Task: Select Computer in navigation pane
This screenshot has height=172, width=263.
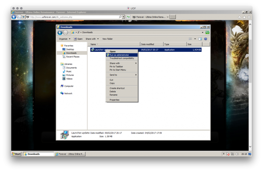Action: click(x=67, y=86)
